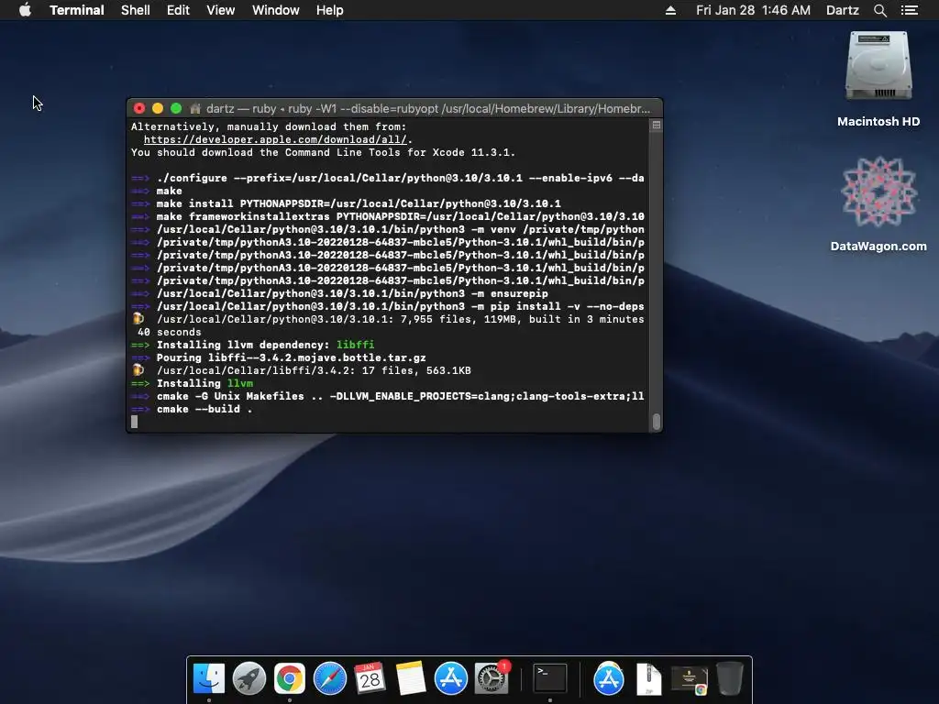Open the first App Store icon in Dock
Viewport: 939px width, 704px height.
pyautogui.click(x=450, y=678)
